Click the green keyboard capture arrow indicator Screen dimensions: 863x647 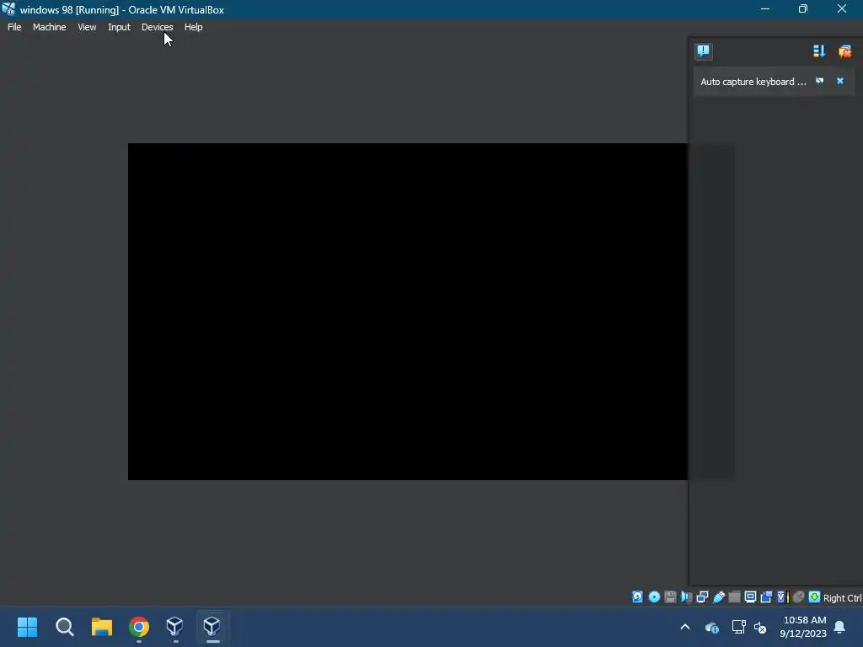pos(815,597)
